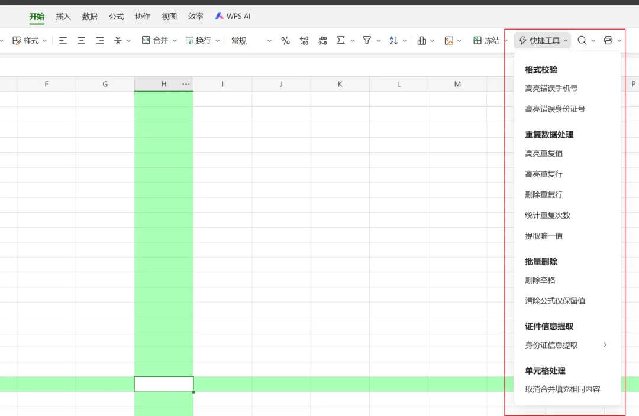Select 删除重复行 menu item
Image resolution: width=639 pixels, height=416 pixels.
click(x=544, y=194)
